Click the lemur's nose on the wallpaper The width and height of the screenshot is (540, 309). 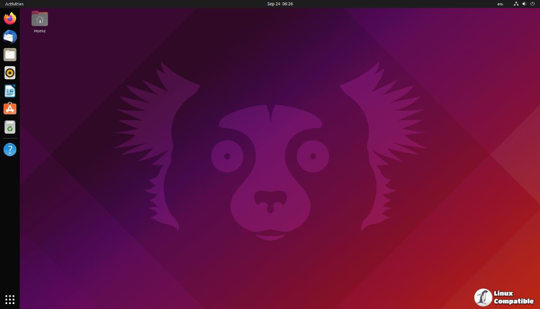coord(270,201)
